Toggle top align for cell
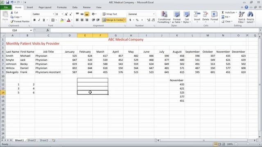This screenshot has width=262, height=147. (x=77, y=14)
